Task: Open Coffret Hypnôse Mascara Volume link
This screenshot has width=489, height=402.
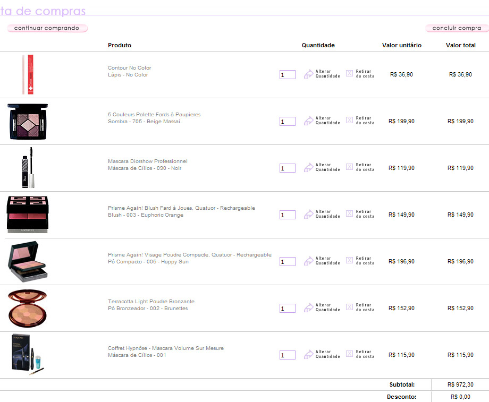Action: tap(165, 348)
